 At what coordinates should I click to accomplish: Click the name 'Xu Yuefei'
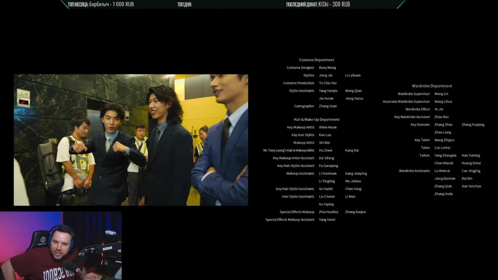pyautogui.click(x=326, y=189)
